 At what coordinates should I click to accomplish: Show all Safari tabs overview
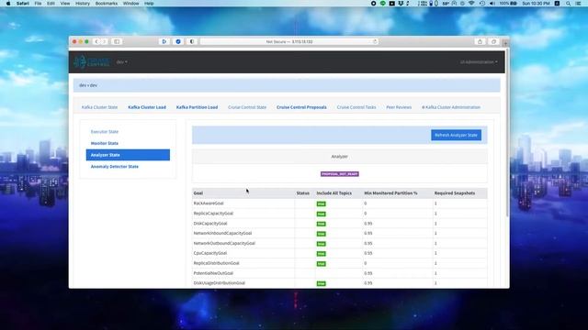493,41
